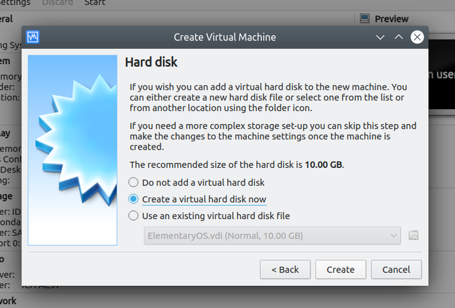
Task: Close the Create Virtual Machine dialog
Action: (417, 37)
